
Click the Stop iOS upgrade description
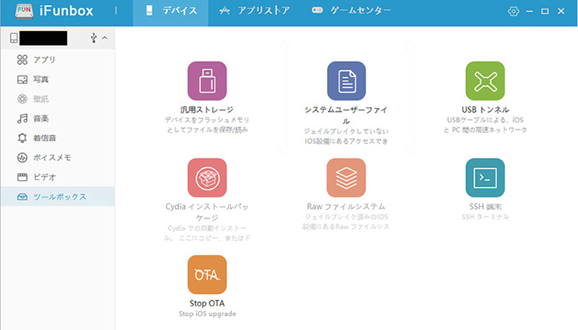207,314
